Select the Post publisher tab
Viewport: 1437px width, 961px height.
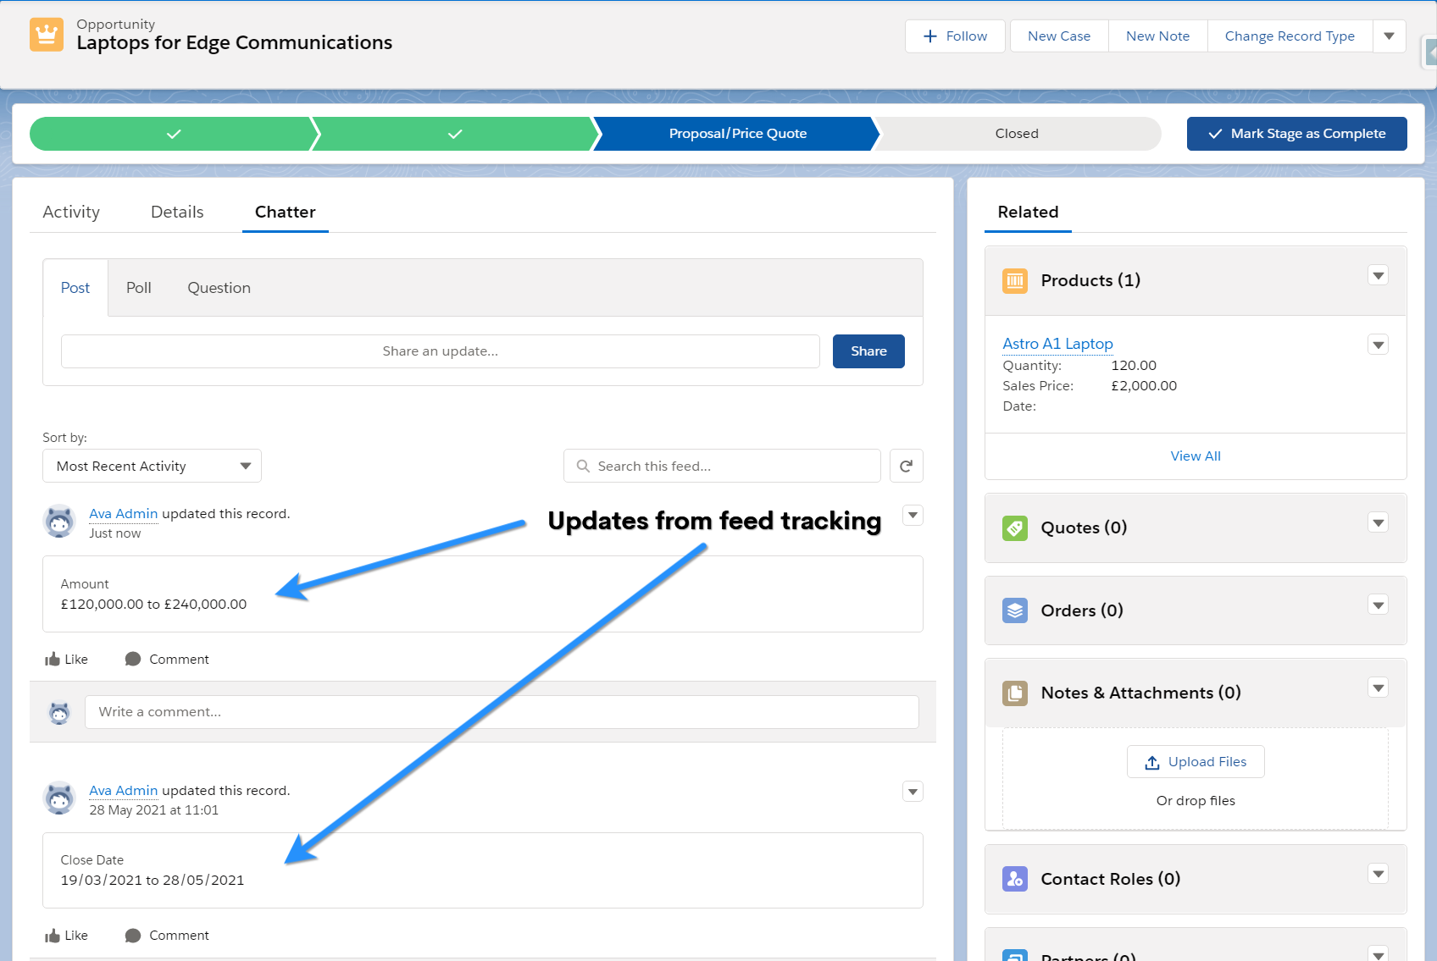(x=75, y=288)
